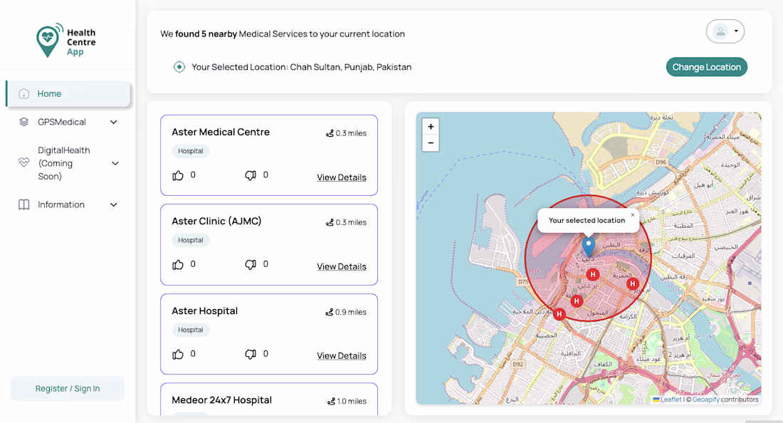Viewport: 783px width, 423px height.
Task: Zoom in on the map
Action: coord(431,127)
